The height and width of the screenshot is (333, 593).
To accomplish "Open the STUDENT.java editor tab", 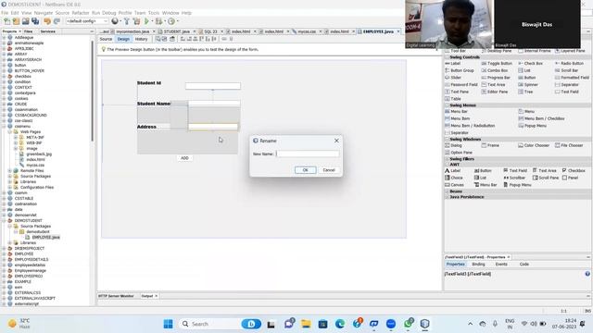I will pyautogui.click(x=177, y=31).
